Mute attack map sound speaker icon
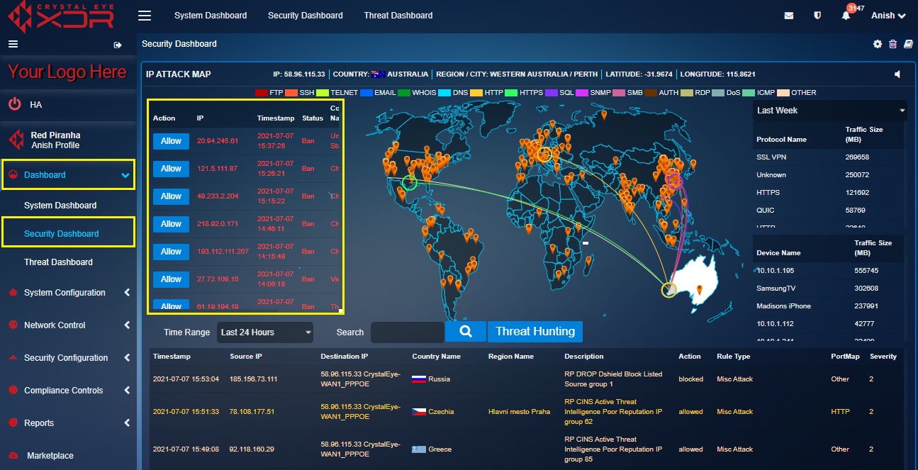Image resolution: width=918 pixels, height=470 pixels. tap(897, 74)
